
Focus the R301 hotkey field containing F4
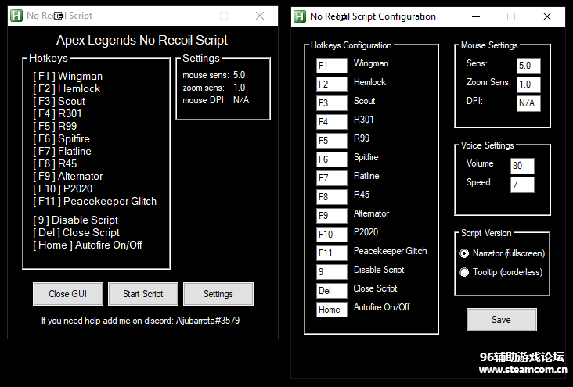(x=332, y=122)
